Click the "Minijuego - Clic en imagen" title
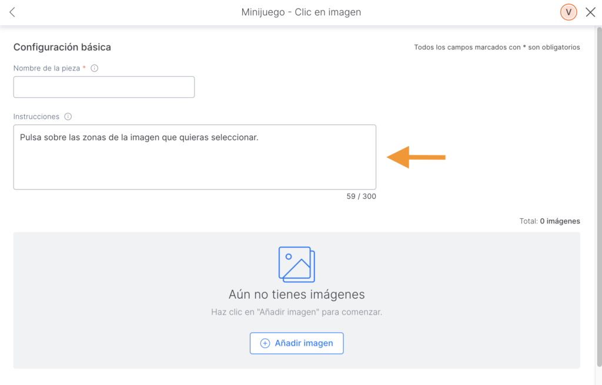Image resolution: width=602 pixels, height=385 pixels. tap(301, 12)
